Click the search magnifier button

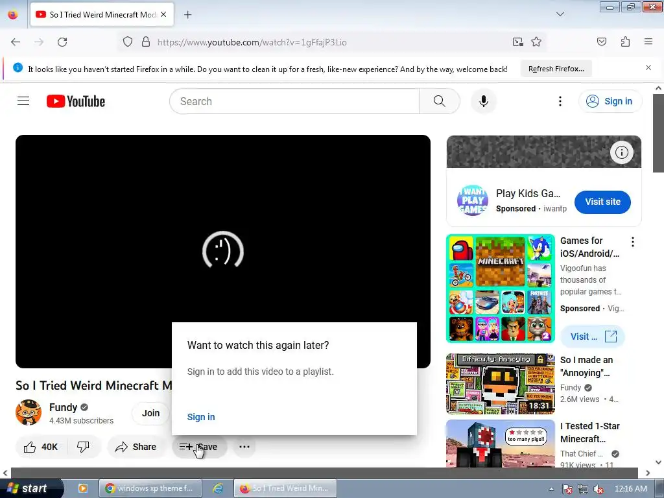coord(439,101)
